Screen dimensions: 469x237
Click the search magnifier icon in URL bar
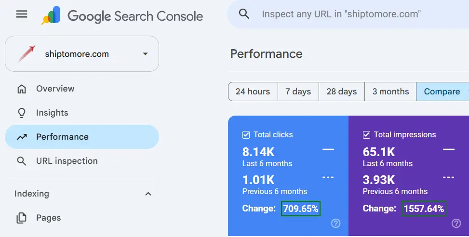tap(244, 14)
